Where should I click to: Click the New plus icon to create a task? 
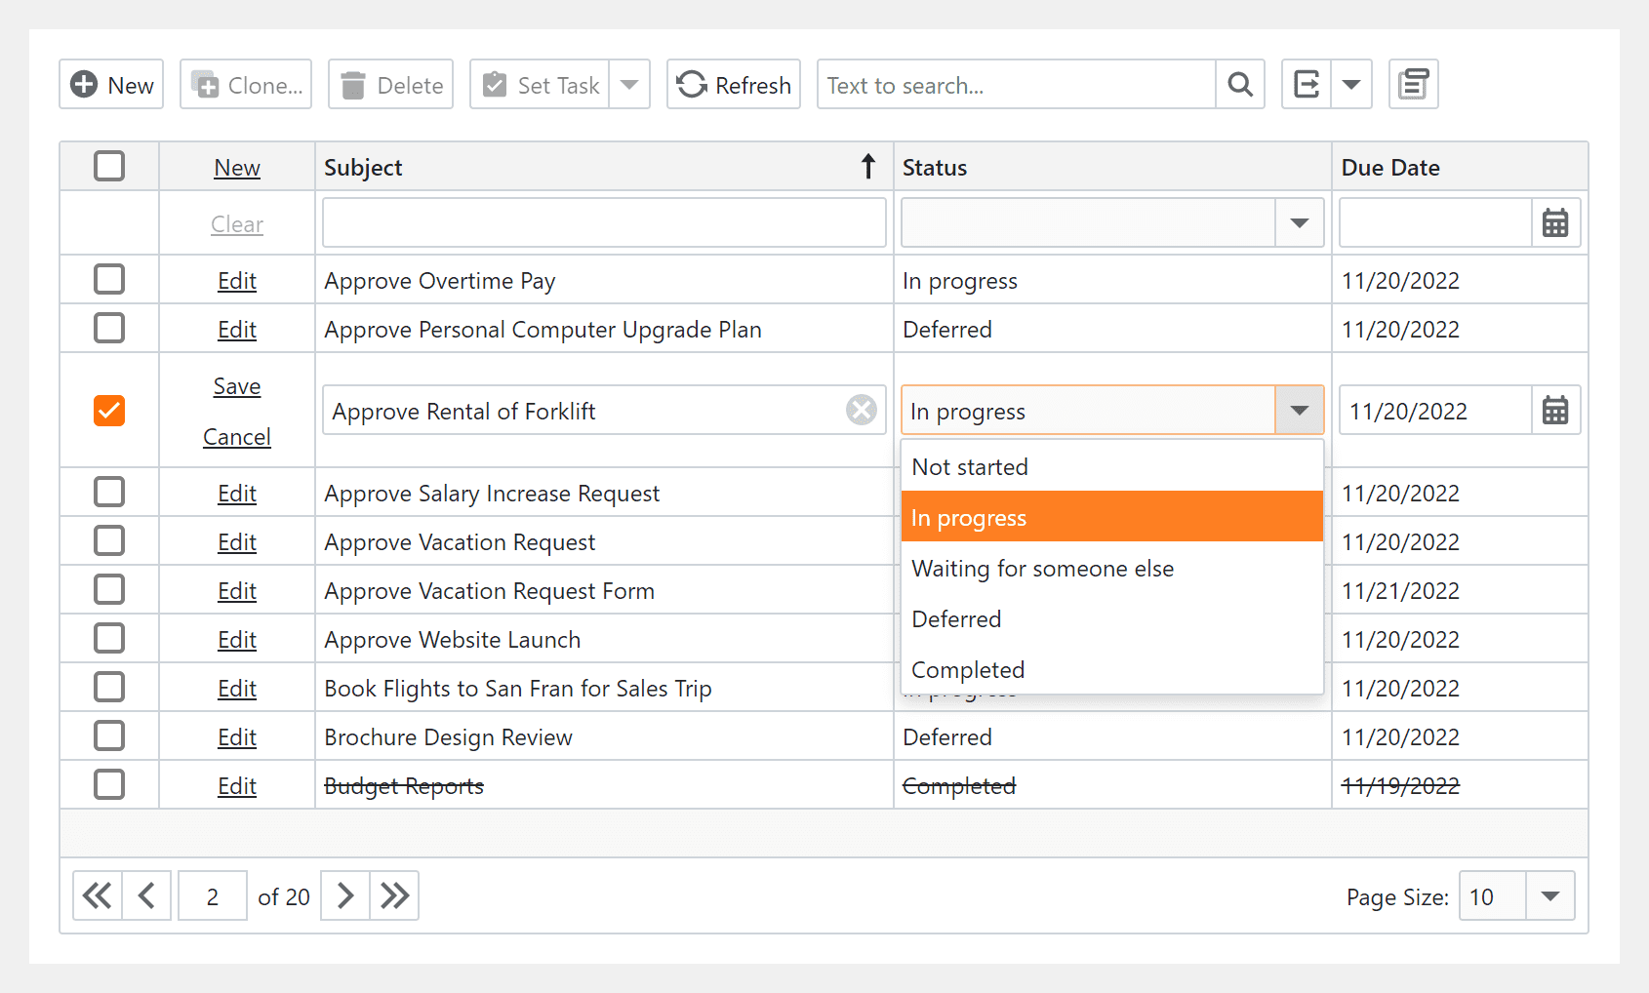coord(85,84)
